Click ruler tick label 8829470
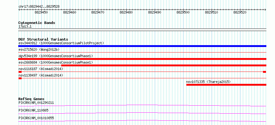275x125 pixels. pos(98,12)
